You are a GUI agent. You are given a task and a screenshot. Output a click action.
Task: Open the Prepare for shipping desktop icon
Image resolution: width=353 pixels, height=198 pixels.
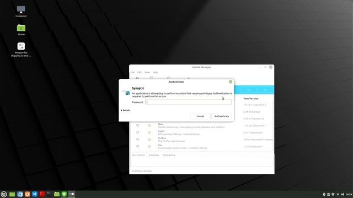21,46
